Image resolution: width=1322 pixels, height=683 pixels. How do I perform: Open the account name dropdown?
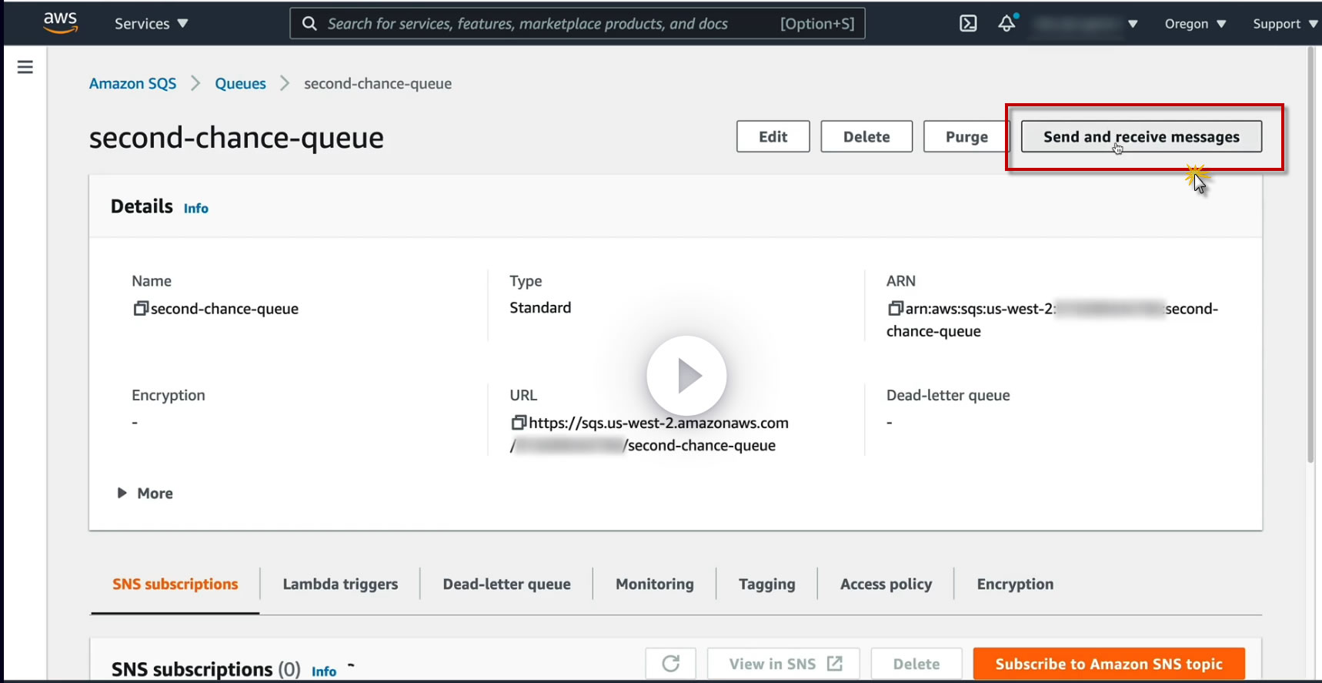pos(1086,24)
